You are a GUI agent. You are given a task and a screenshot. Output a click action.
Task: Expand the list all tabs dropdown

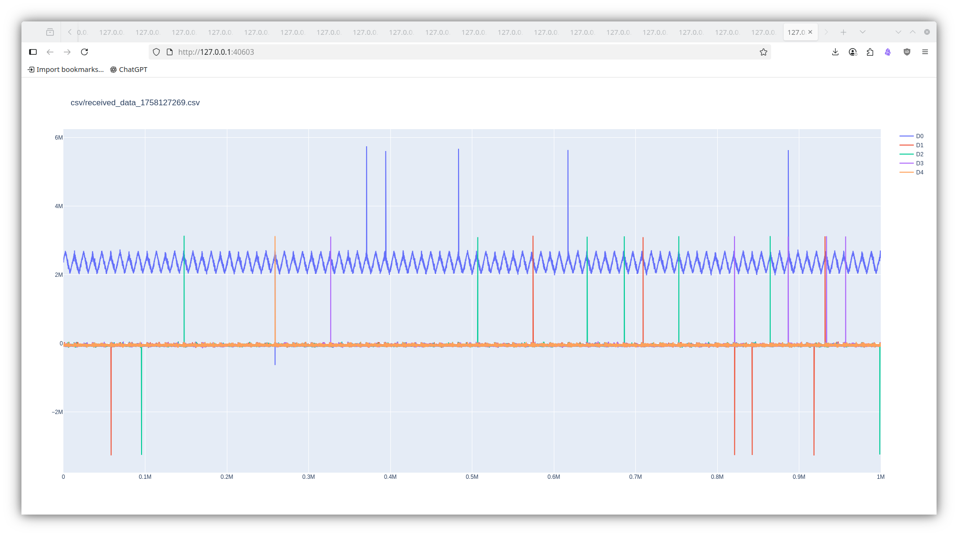(862, 32)
